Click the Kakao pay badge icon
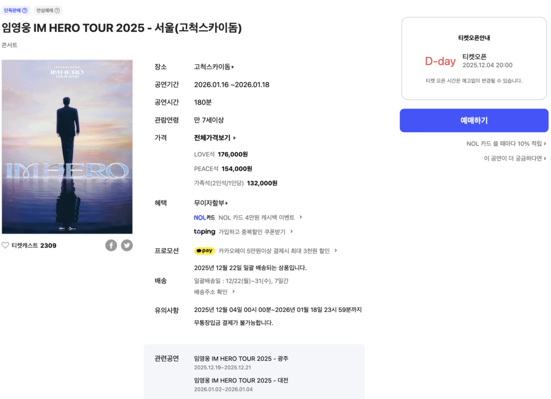Image resolution: width=551 pixels, height=399 pixels. [x=204, y=251]
